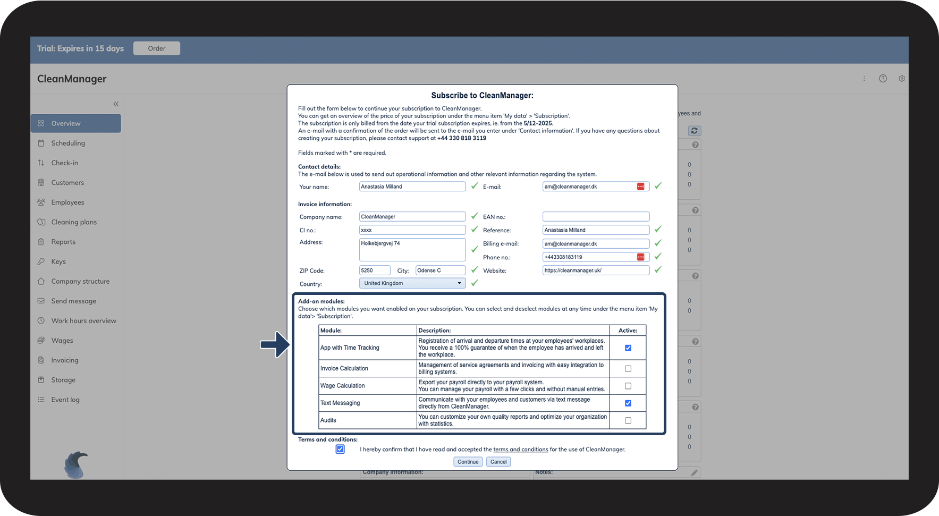The height and width of the screenshot is (516, 939).
Task: Click the Cleaning plans icon
Action: (41, 222)
